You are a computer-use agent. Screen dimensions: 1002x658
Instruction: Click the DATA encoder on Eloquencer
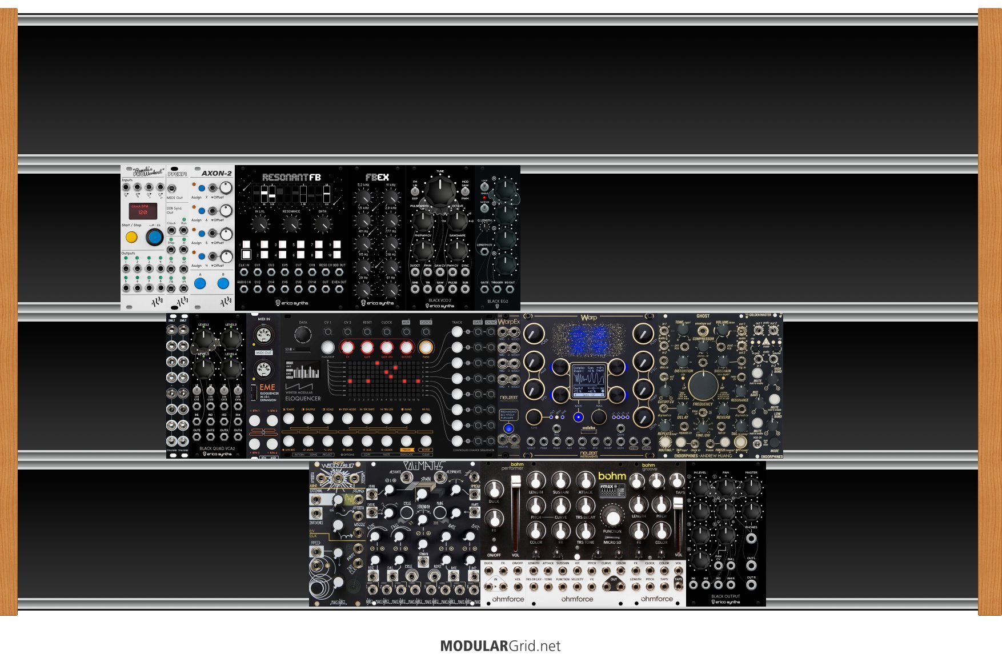click(303, 335)
